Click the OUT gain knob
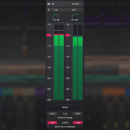The image size is (130, 130). tap(74, 16)
